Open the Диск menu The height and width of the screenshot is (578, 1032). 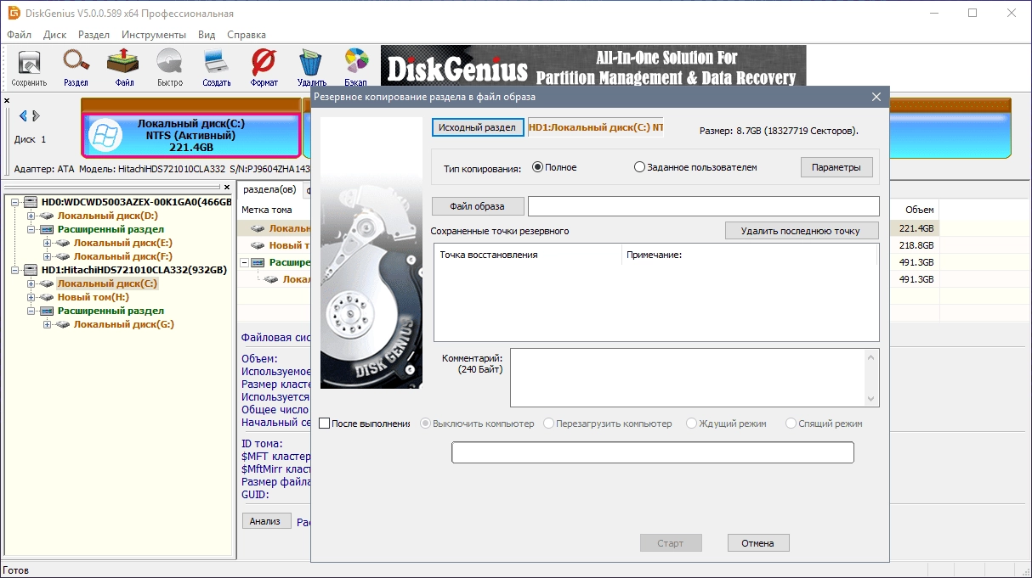[x=54, y=35]
